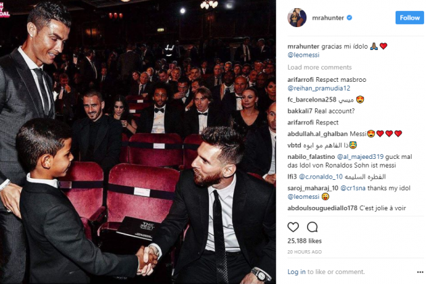The width and height of the screenshot is (426, 284).
Task: Click the blue verified badge
Action: pos(350,18)
